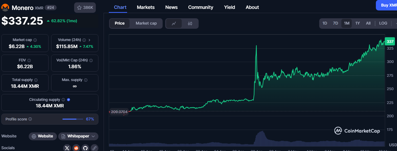Expand Volume (24h) arrow chevron
This screenshot has height=151, width=397.
(x=90, y=40)
